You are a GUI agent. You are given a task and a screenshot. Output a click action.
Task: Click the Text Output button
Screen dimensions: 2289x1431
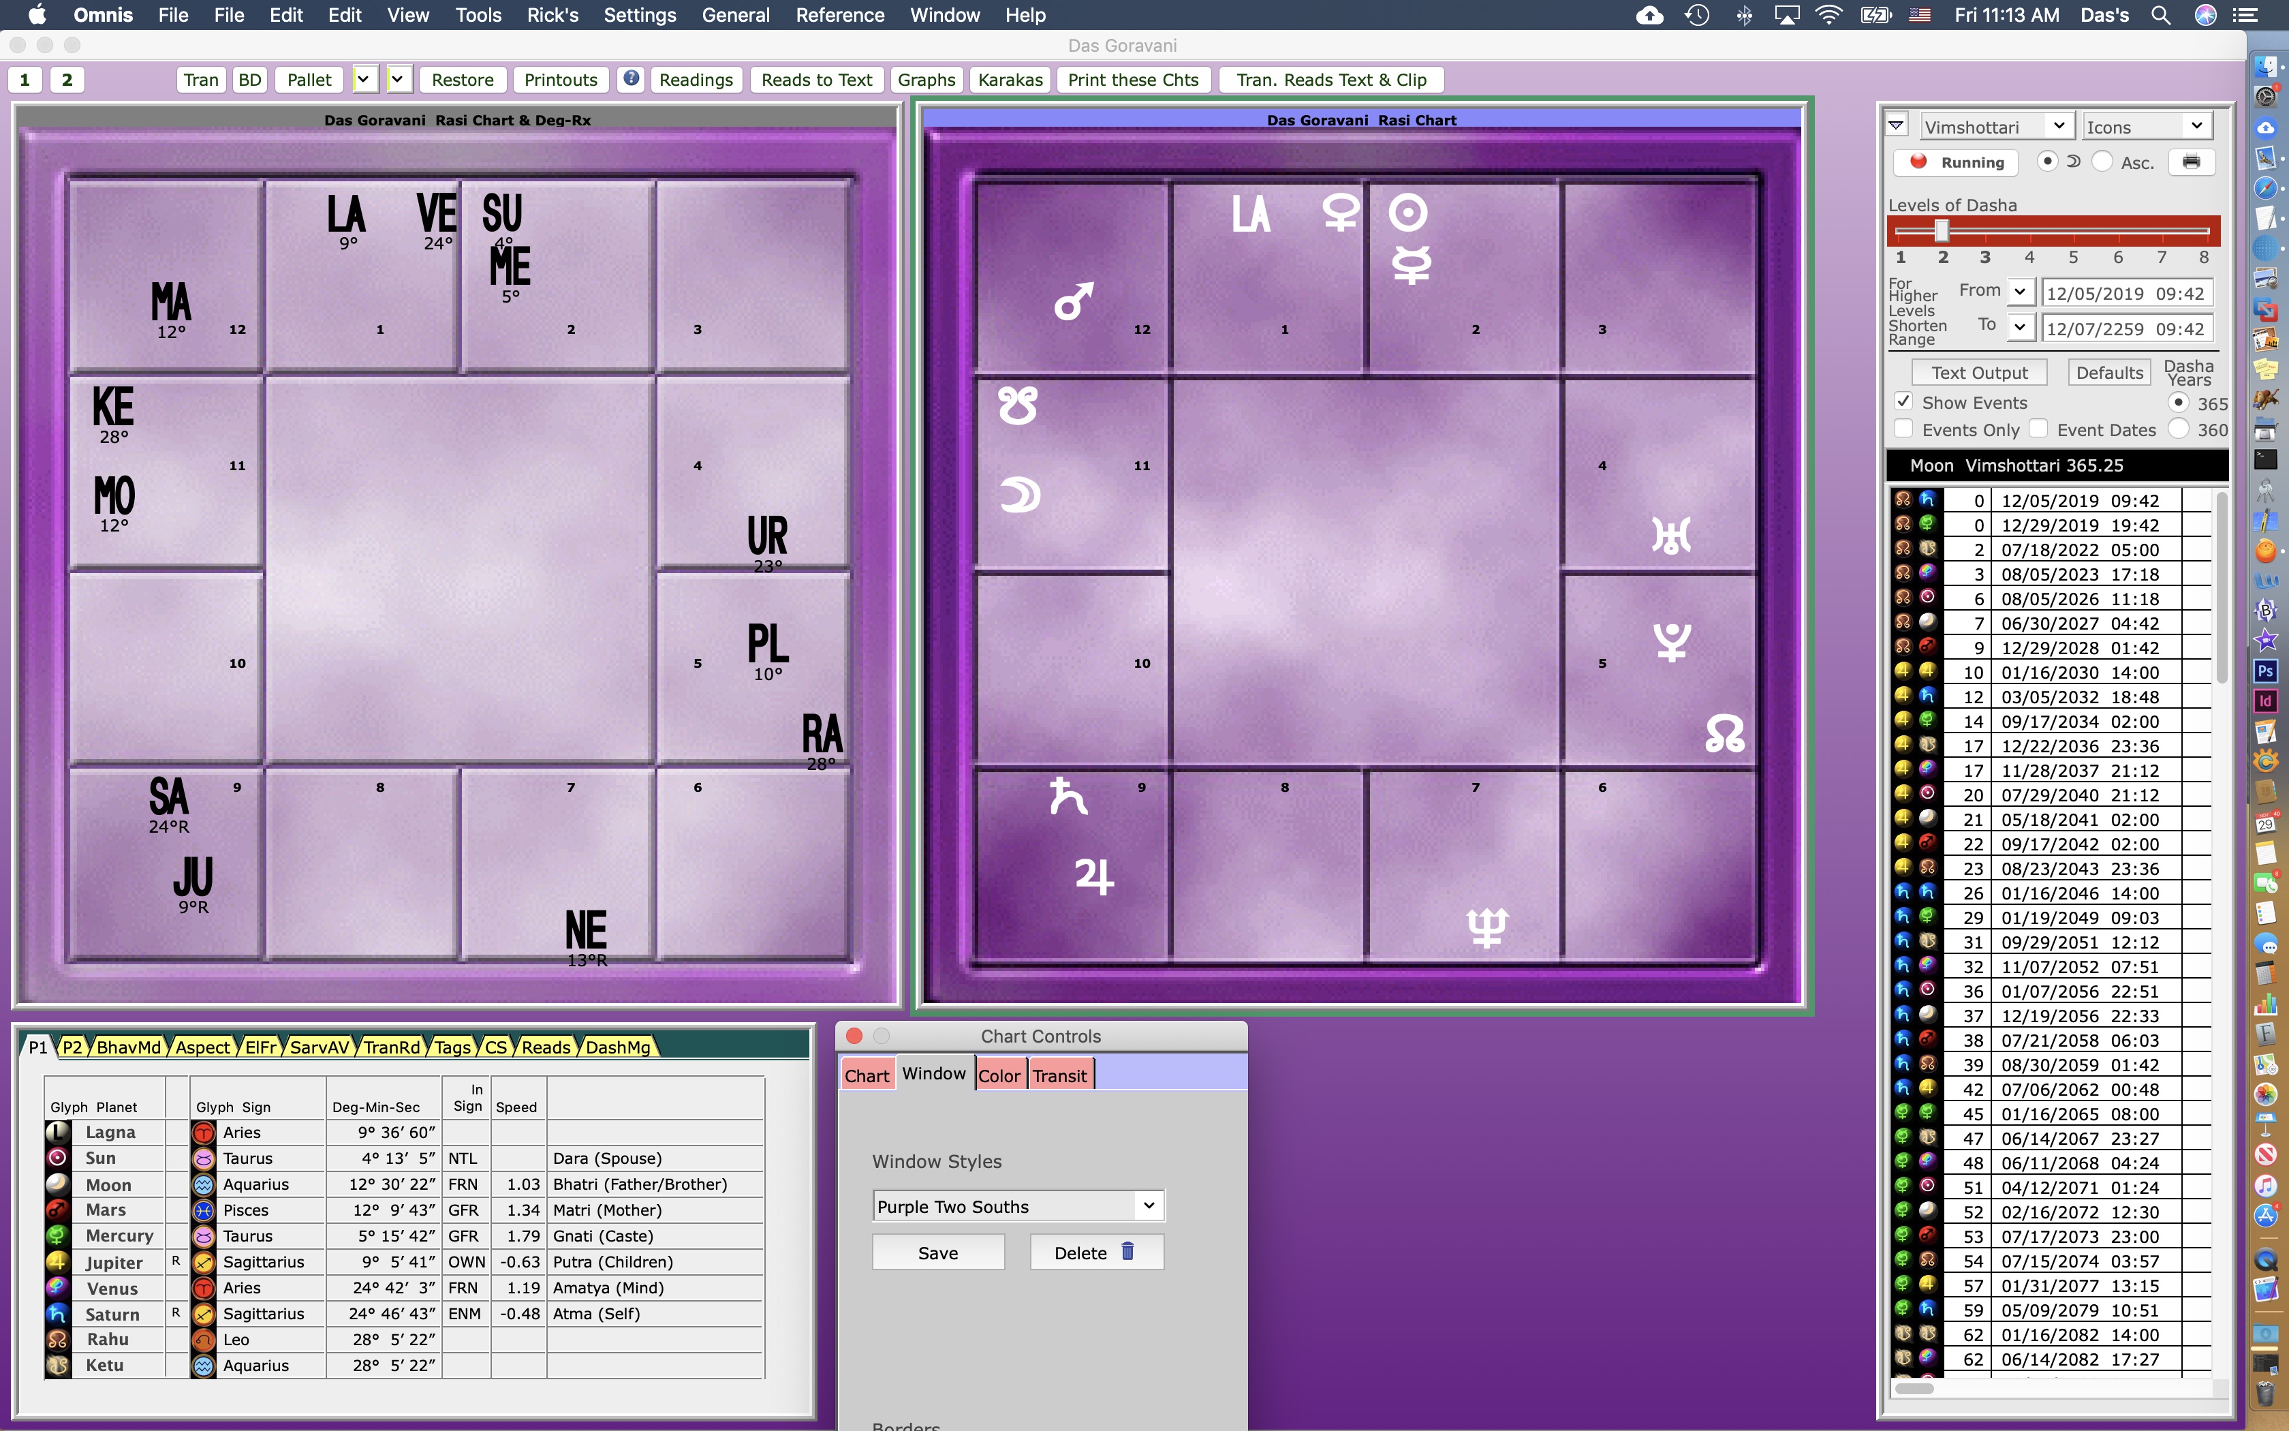1979,373
